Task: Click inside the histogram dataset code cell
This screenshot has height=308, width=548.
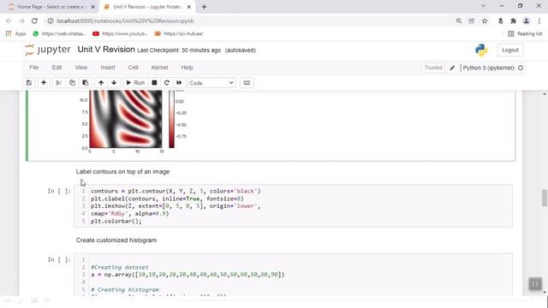Action: pyautogui.click(x=293, y=275)
